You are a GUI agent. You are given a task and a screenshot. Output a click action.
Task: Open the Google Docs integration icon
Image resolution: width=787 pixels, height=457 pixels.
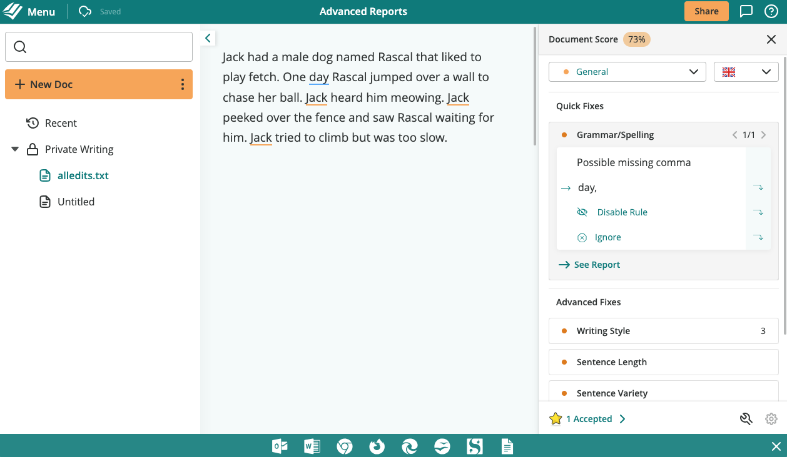(507, 446)
